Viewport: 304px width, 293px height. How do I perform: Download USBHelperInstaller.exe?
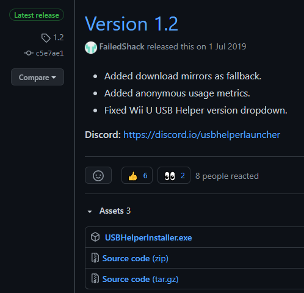tap(148, 237)
